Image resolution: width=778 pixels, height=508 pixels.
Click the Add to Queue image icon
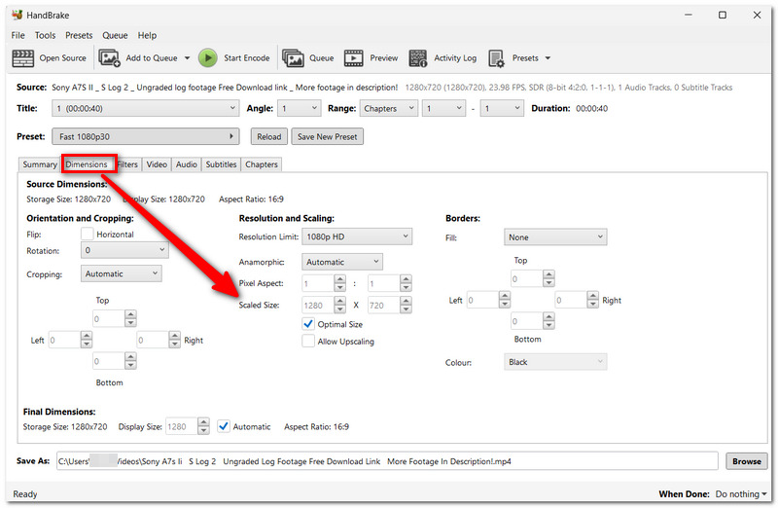pos(109,58)
